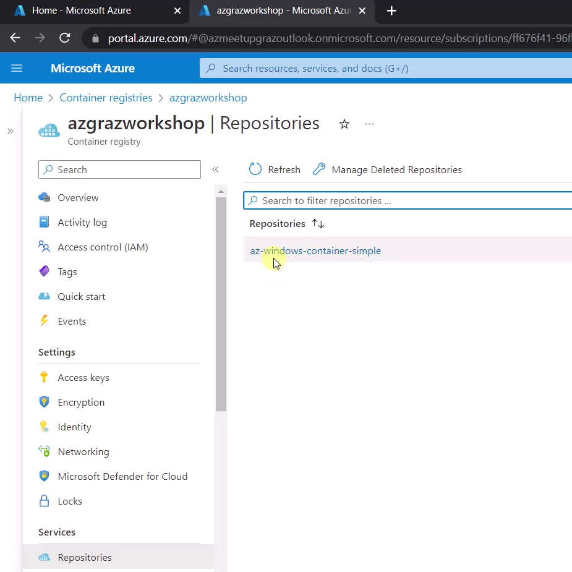Screen dimensions: 572x572
Task: Click the browser address bar URL
Action: (339, 38)
